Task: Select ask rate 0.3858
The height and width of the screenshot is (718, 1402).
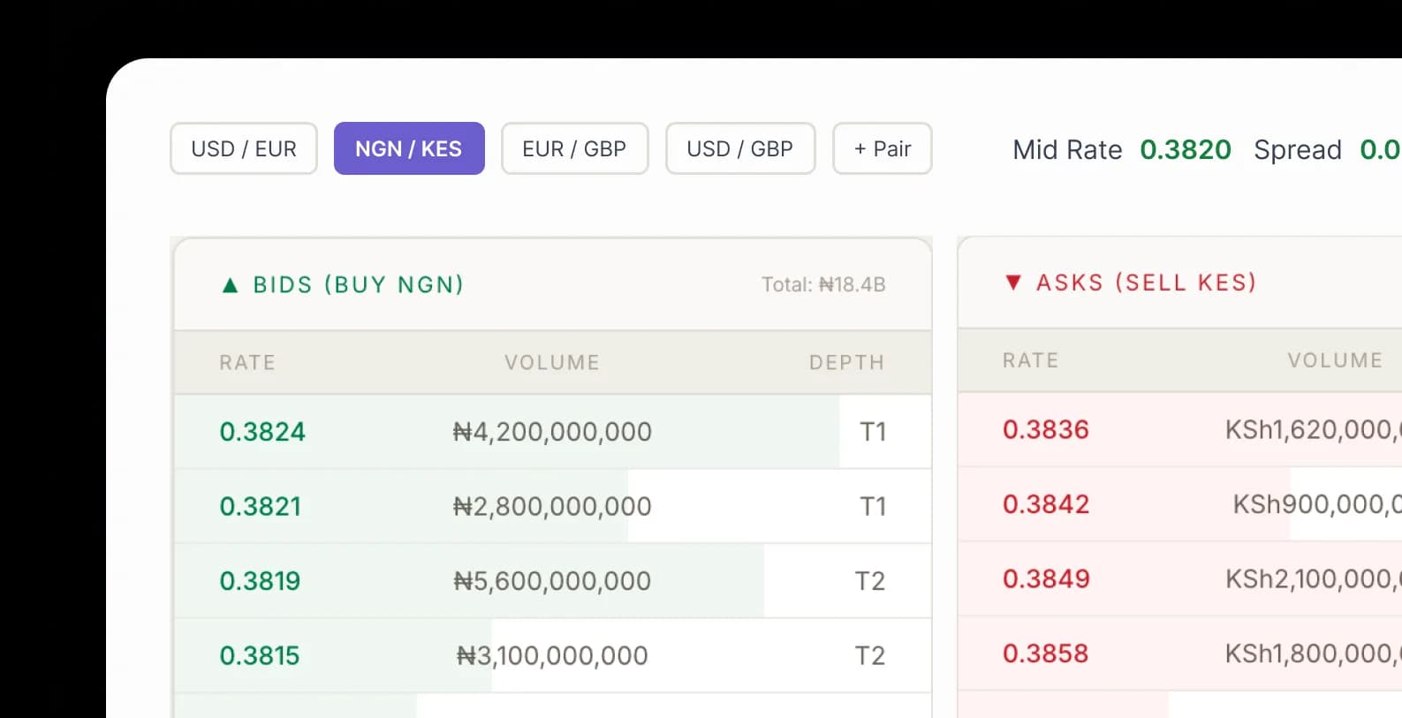Action: (x=1045, y=654)
